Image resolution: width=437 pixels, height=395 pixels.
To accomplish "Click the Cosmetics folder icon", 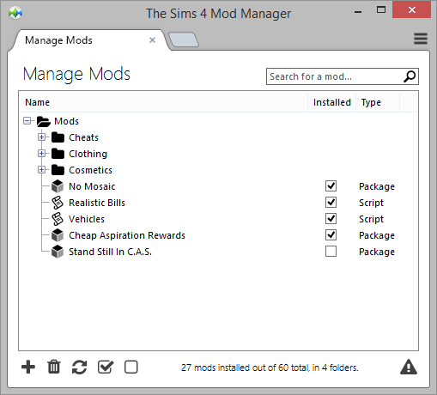I will [x=58, y=170].
